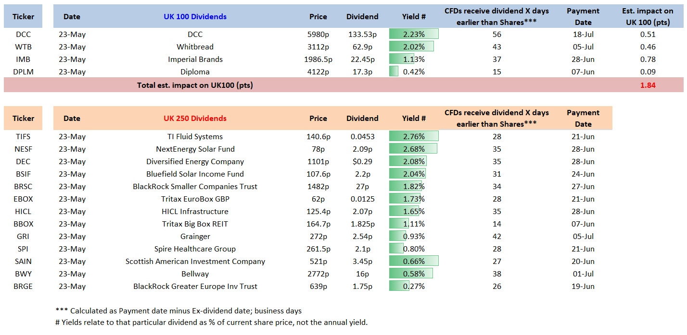Select the SAIN ticker cell
Viewport: 687px width, 335px height.
23,261
